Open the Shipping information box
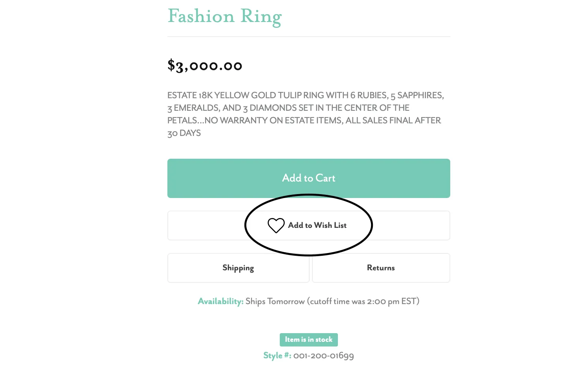Screen dimensions: 576x374 tap(238, 268)
